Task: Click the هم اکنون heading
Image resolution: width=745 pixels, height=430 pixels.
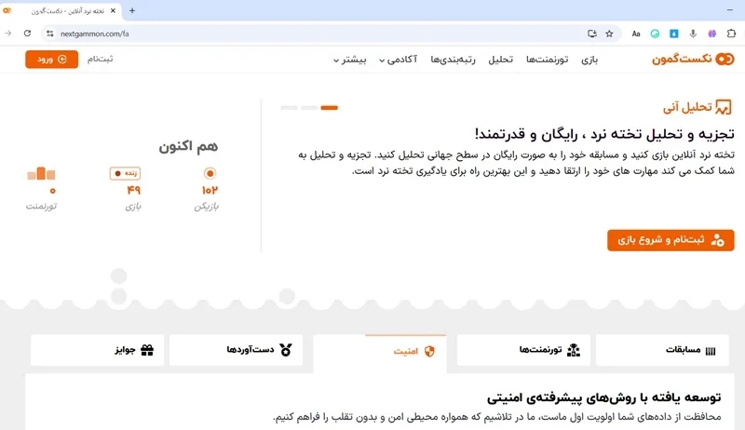Action: pos(188,146)
